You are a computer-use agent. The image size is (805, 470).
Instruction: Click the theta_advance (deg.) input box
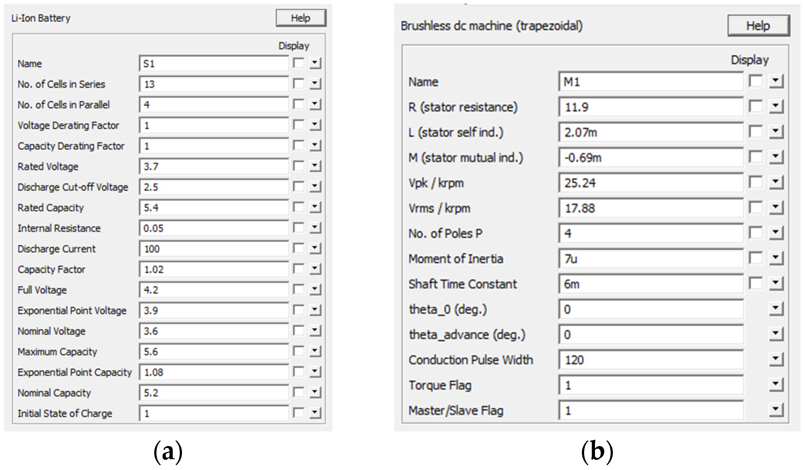650,334
